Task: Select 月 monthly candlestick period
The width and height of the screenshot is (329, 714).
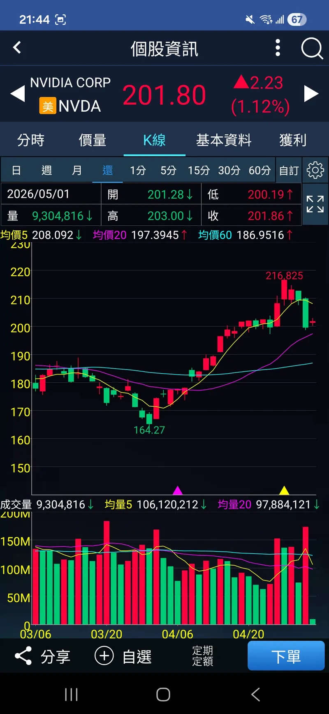Action: [x=77, y=170]
